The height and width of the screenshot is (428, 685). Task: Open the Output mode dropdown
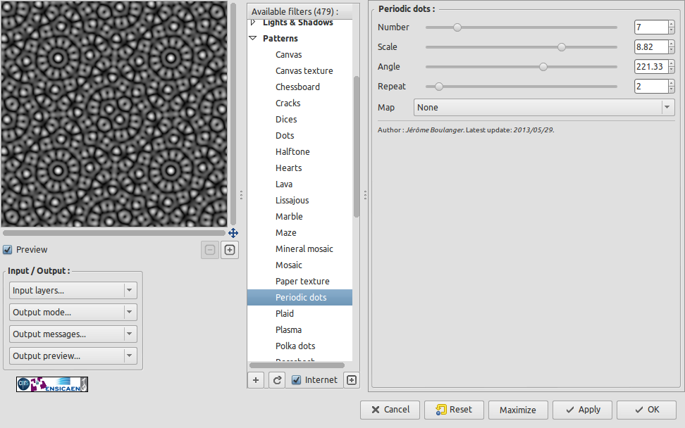[x=73, y=313]
